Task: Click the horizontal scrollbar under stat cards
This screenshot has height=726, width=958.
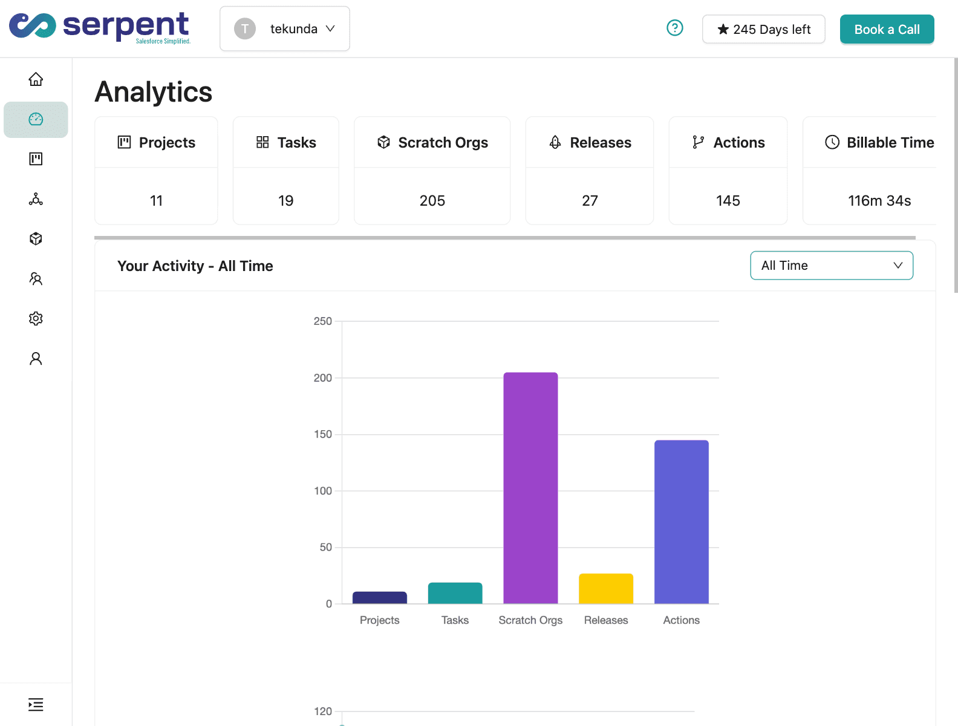Action: tap(504, 238)
